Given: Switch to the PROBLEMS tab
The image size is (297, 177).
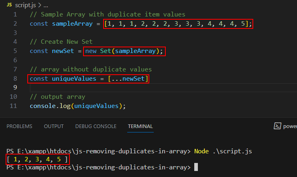Looking at the screenshot, I should (x=19, y=126).
